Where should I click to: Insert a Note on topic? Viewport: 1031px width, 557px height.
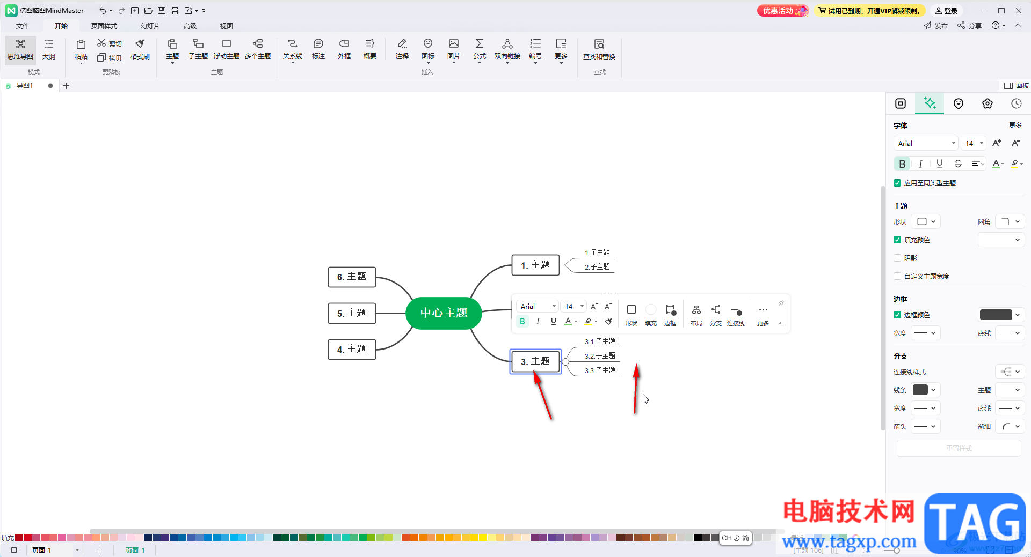[402, 49]
